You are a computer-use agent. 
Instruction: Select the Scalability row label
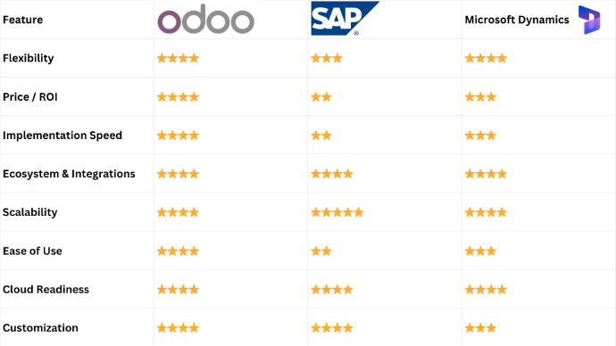point(29,212)
